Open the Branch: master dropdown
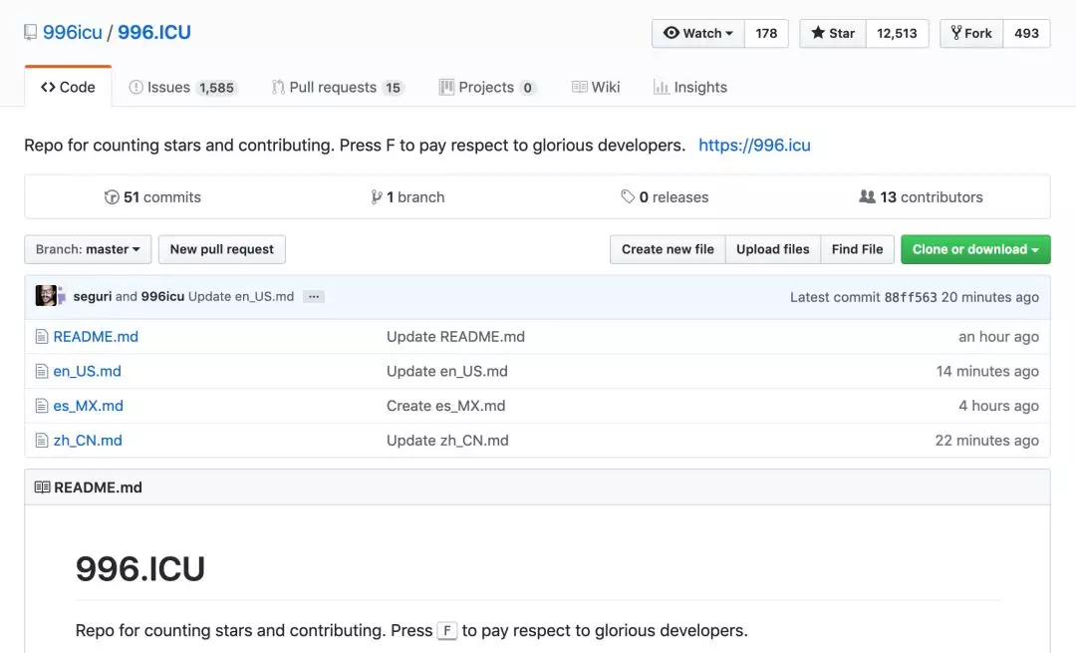Viewport: 1076px width, 653px height. [x=88, y=249]
